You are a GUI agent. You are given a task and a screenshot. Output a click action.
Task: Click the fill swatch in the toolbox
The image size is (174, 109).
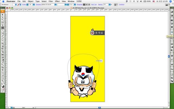coord(2,86)
